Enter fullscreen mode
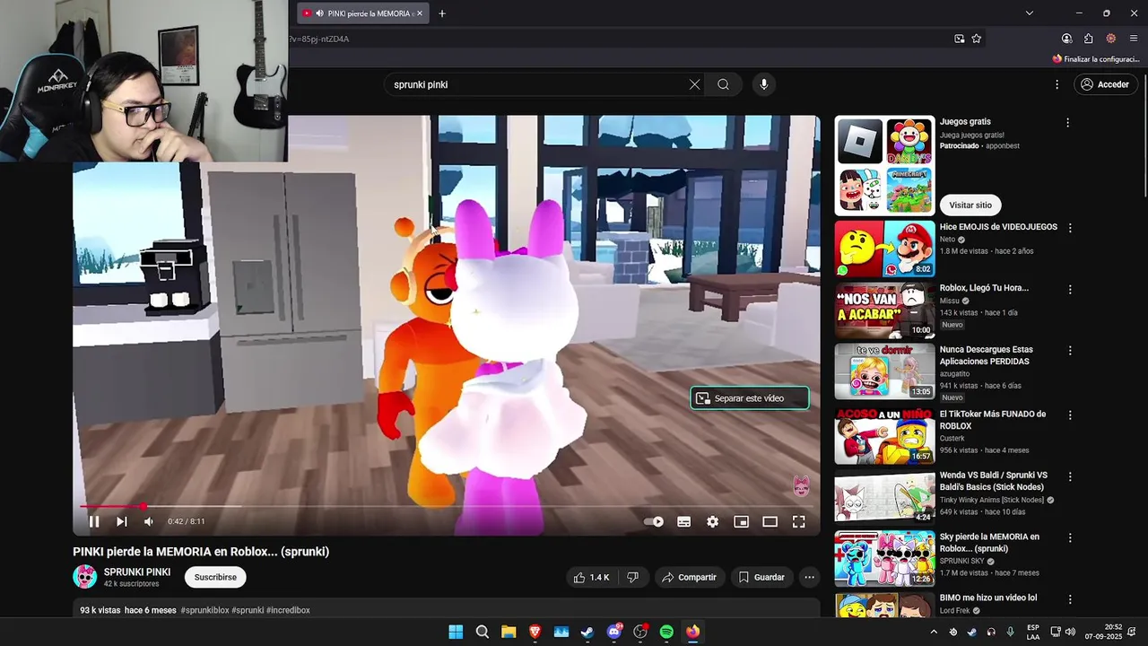This screenshot has height=646, width=1148. [x=798, y=521]
